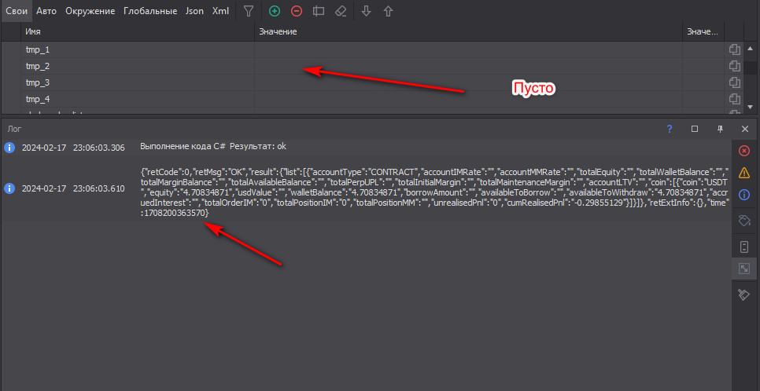
Task: Select the tmp_3 variable row
Action: pos(372,82)
